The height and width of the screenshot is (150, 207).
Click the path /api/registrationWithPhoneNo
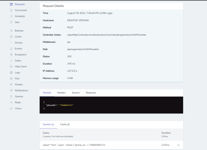tap(83, 49)
